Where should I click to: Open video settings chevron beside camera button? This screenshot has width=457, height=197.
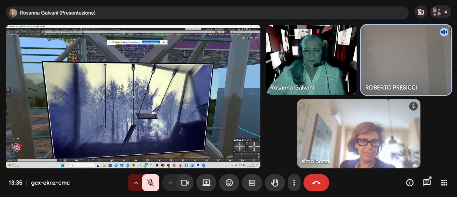pos(170,183)
